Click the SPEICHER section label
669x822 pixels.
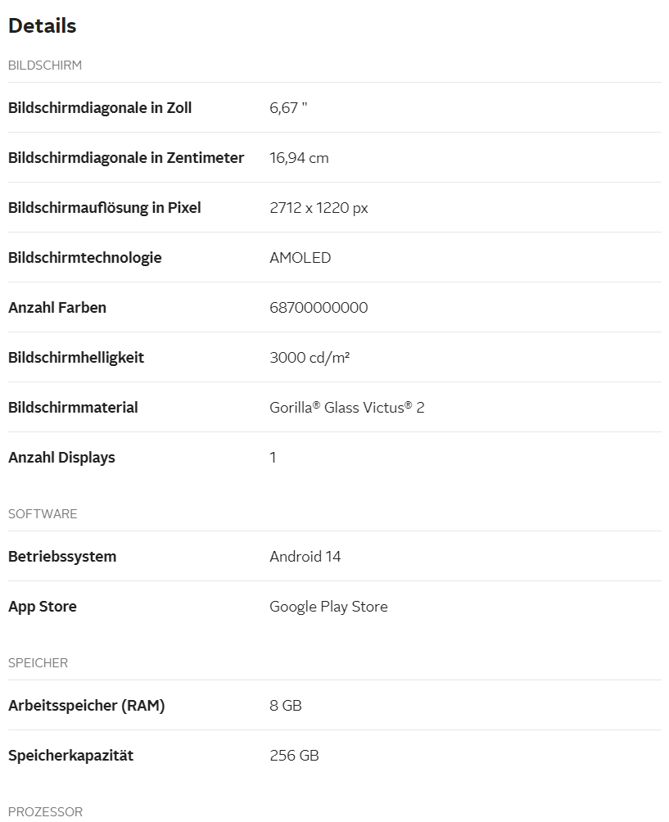38,663
